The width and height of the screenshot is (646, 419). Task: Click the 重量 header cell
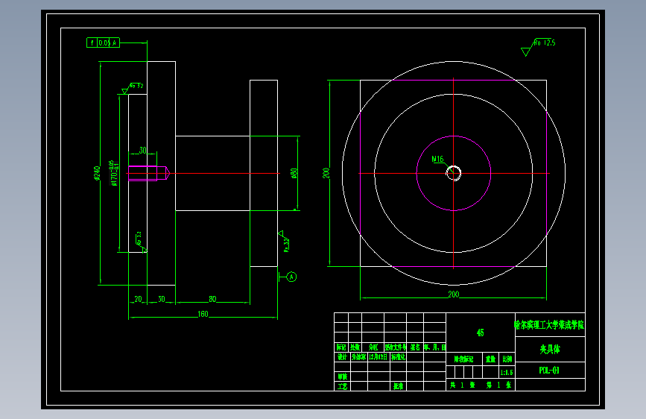click(x=491, y=359)
